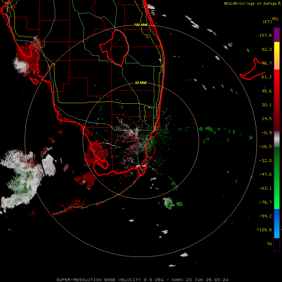Screen dimensions: 282x282
Task: Click the 30.1 velocity scale value
Action: (267, 105)
